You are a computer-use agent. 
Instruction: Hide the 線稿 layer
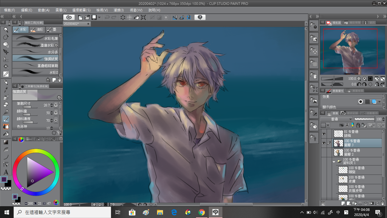point(324,134)
